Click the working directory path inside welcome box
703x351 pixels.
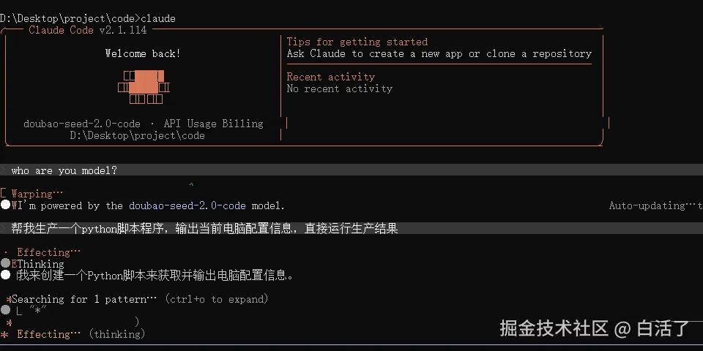pos(137,135)
